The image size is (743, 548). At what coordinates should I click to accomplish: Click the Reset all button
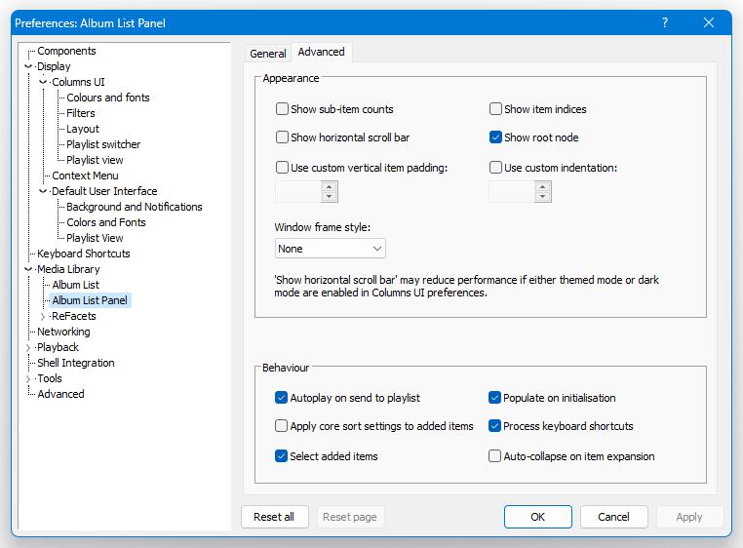274,517
